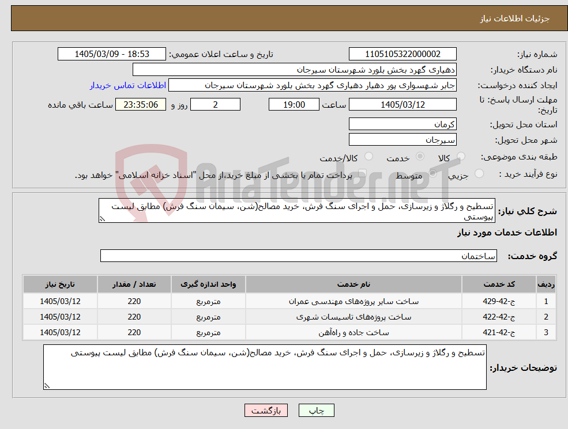Image resolution: width=568 pixels, height=429 pixels.
Task: Click the تعداد / مقدار column header
Action: [134, 284]
